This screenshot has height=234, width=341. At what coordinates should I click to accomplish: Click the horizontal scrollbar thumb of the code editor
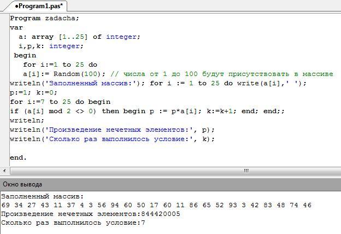[246, 171]
